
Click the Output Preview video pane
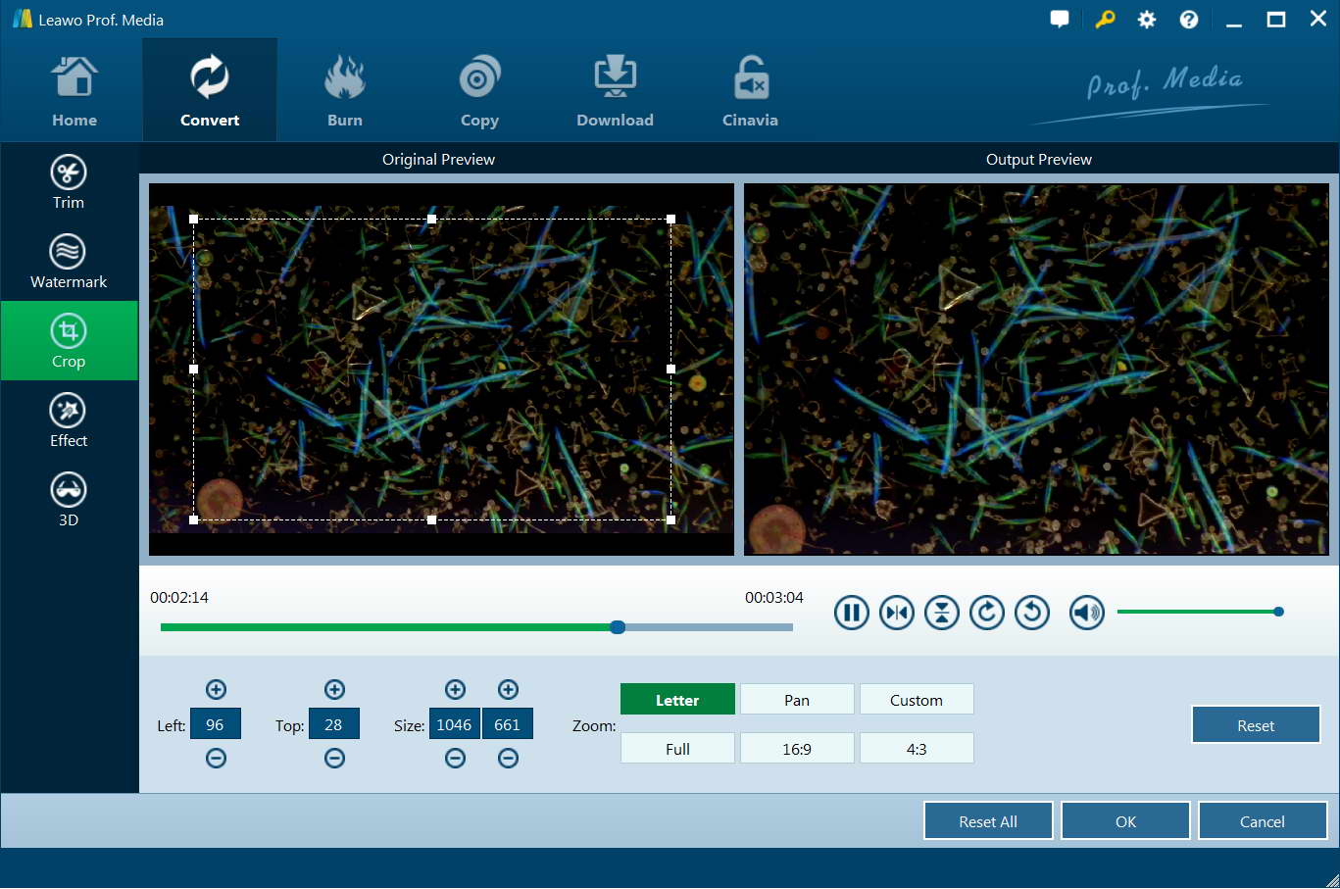[x=1037, y=370]
